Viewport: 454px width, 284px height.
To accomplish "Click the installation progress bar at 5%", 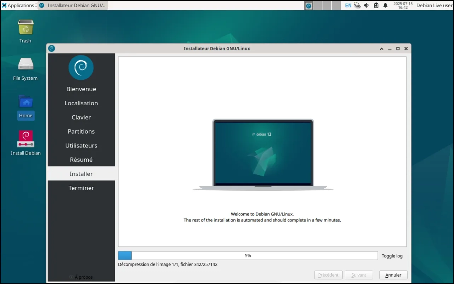I will click(248, 256).
